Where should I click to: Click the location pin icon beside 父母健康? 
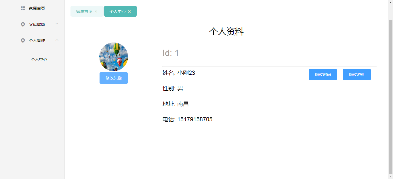(x=23, y=24)
